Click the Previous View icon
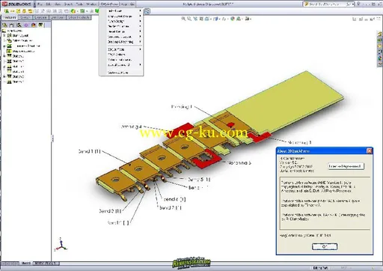The image size is (383, 271). [195, 19]
